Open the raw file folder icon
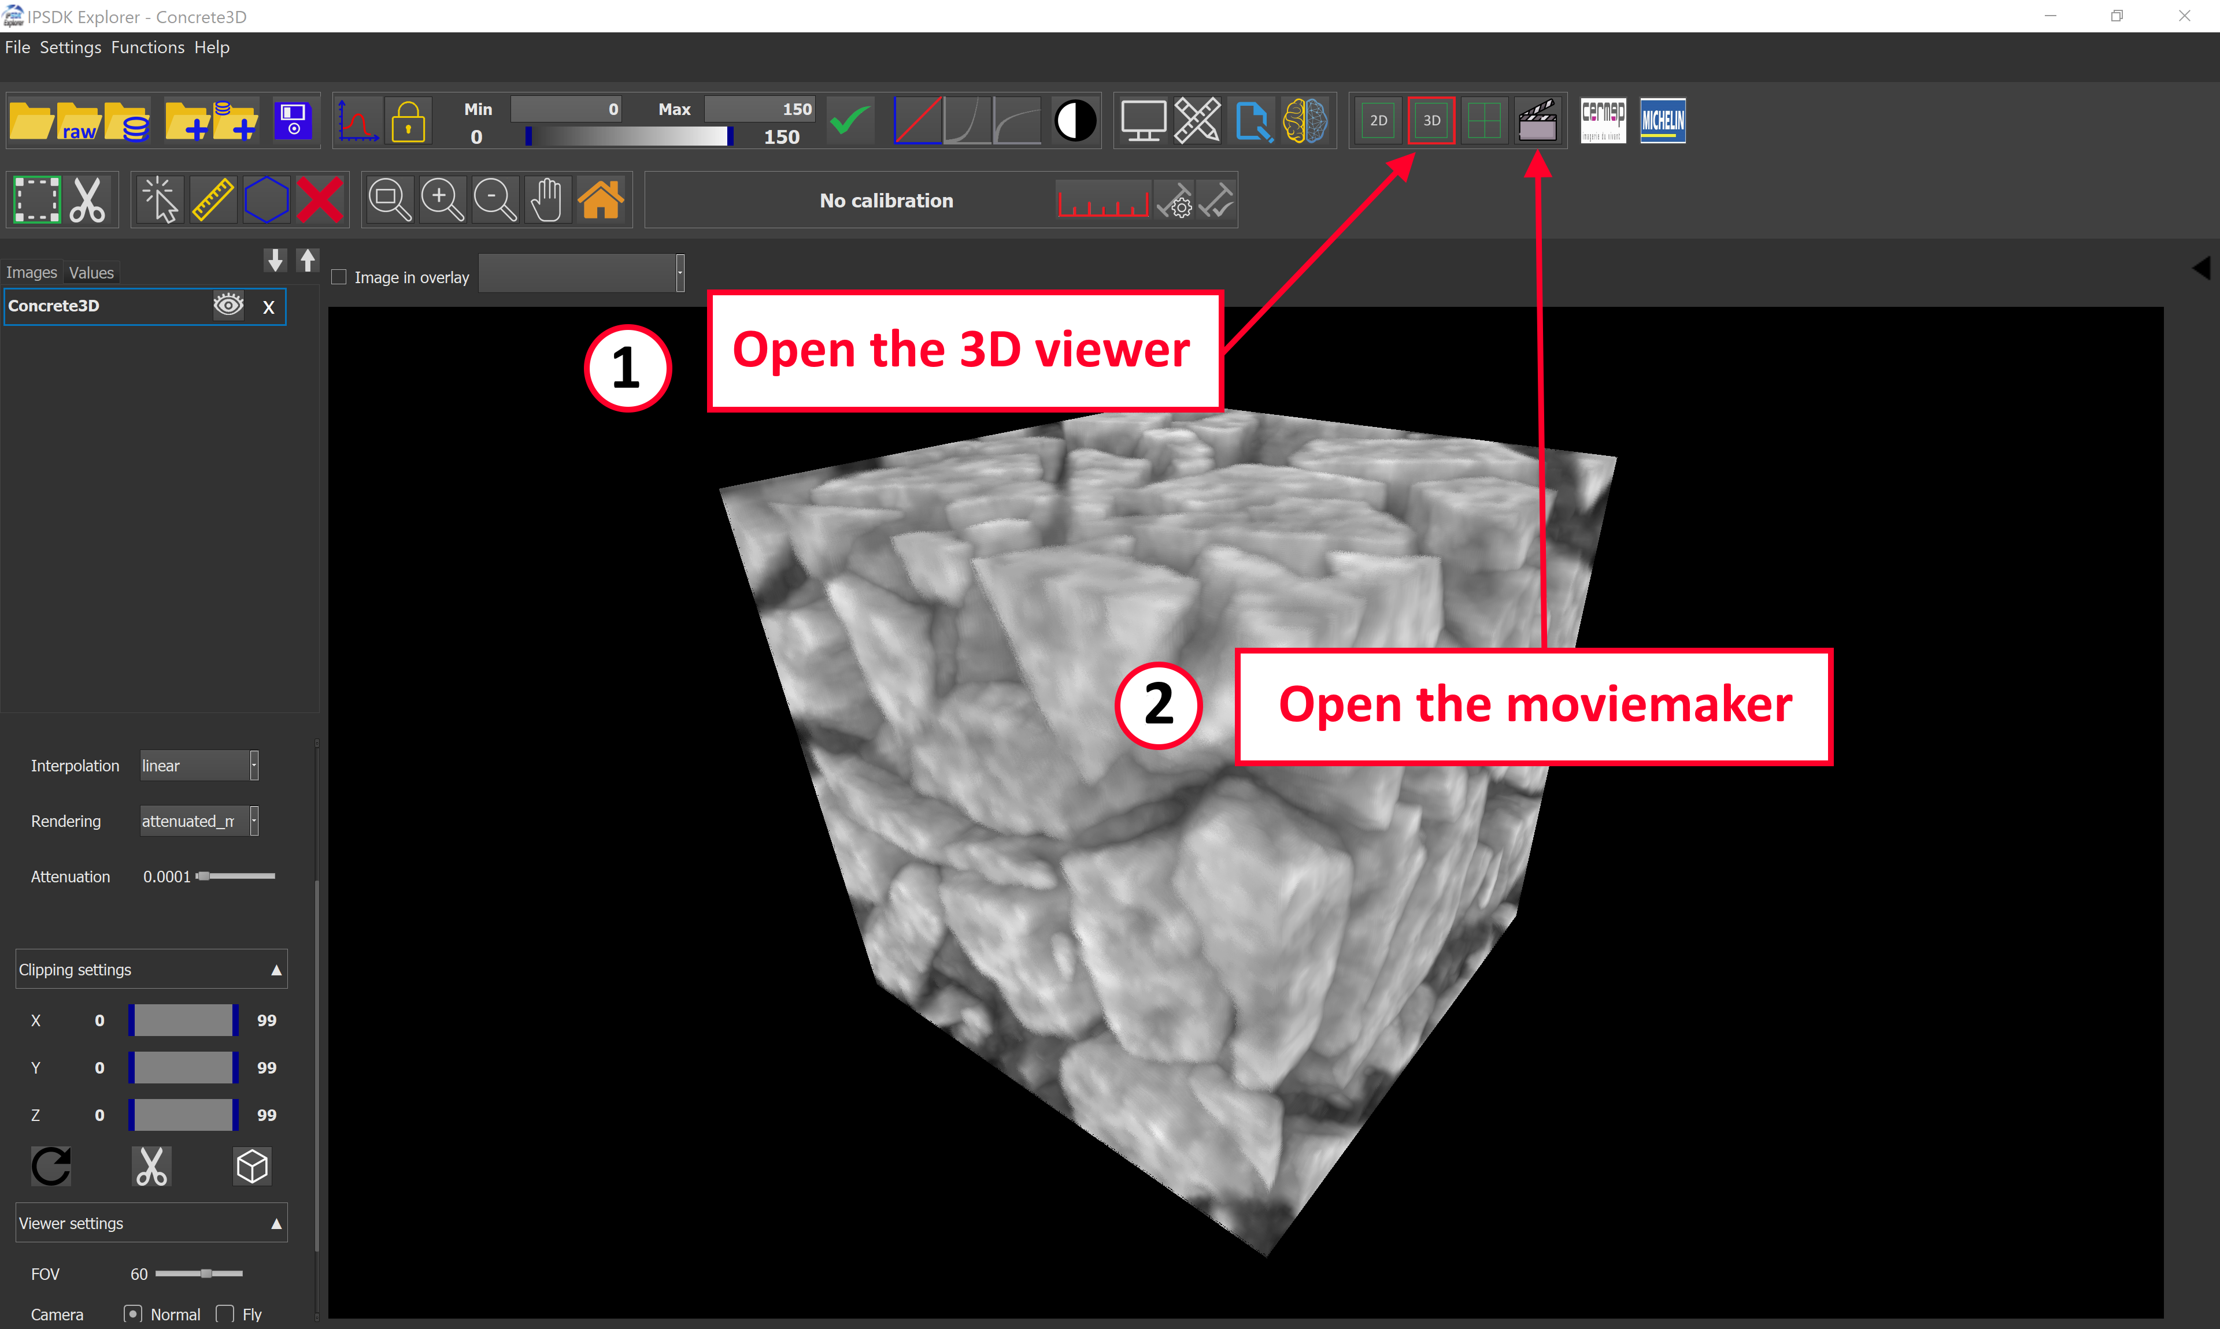This screenshot has width=2220, height=1329. point(79,121)
